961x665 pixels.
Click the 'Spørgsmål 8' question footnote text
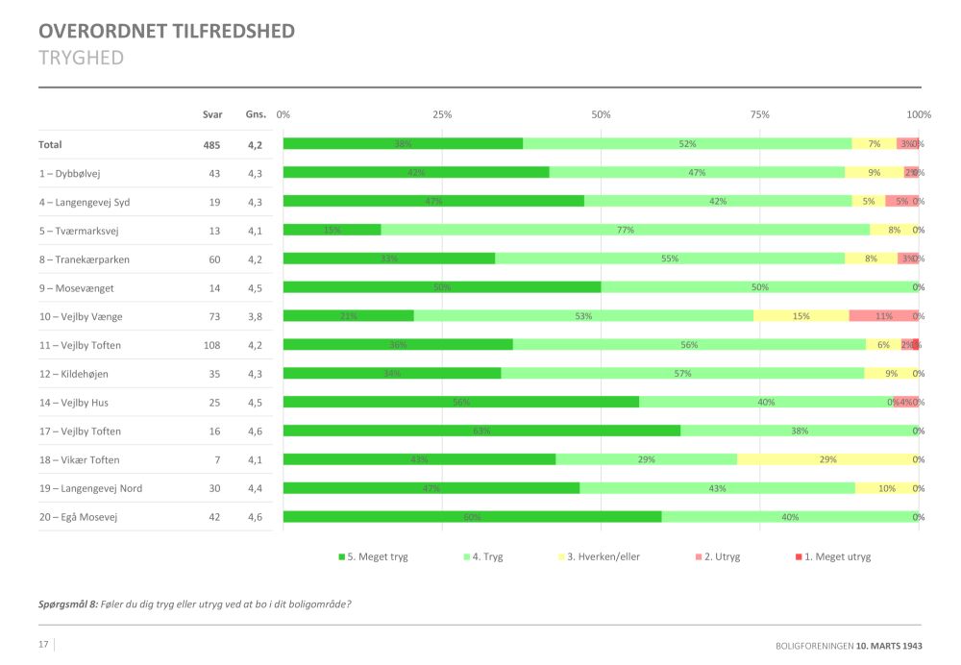click(x=194, y=604)
